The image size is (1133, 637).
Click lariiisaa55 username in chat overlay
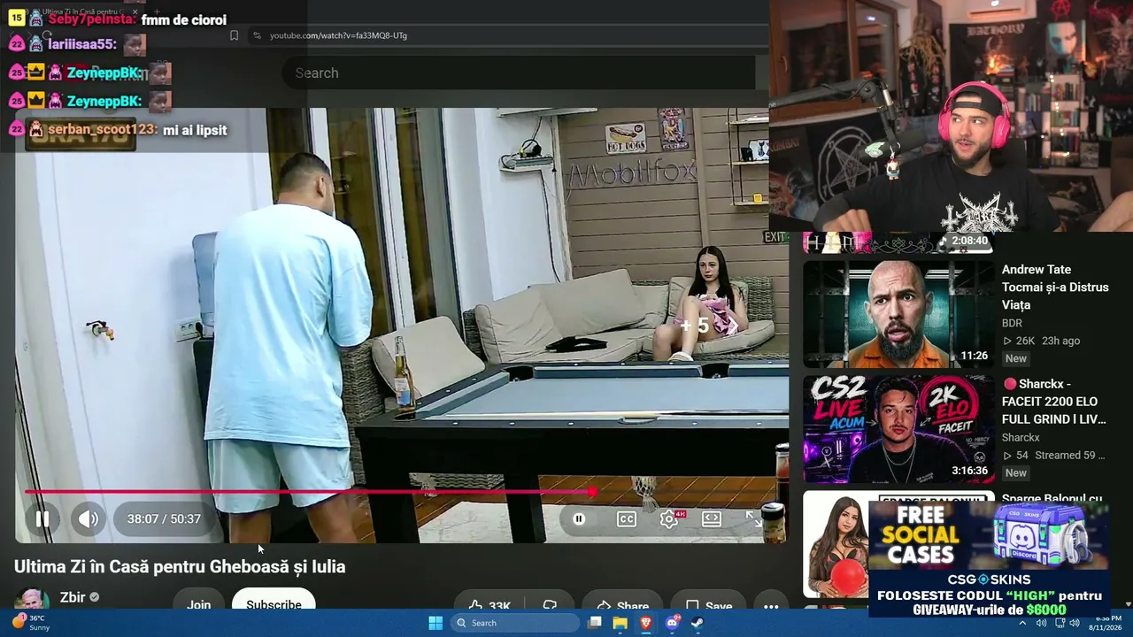[x=82, y=44]
